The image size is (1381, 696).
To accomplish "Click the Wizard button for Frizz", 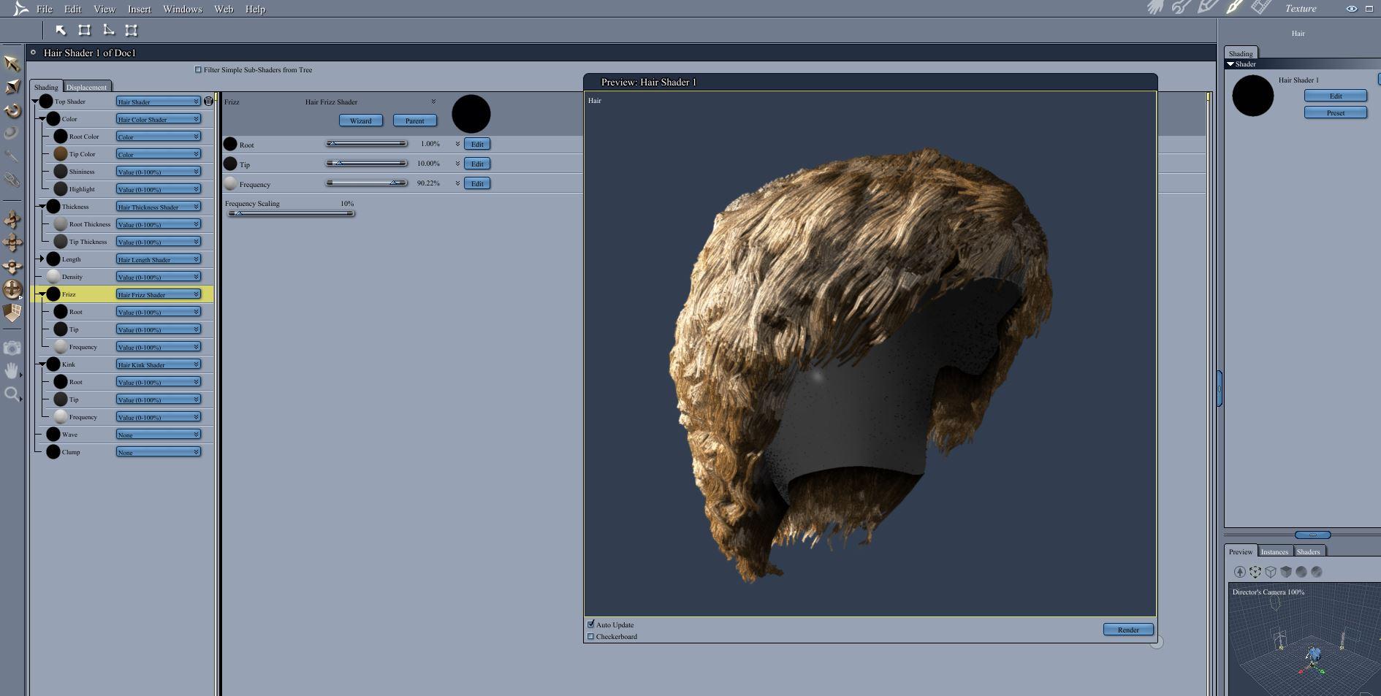I will click(x=360, y=121).
